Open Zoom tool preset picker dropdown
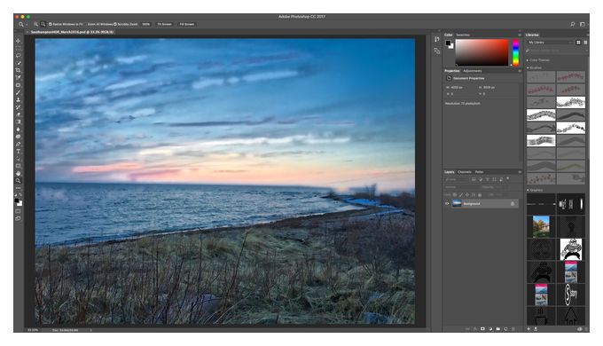603x346 pixels. tap(27, 24)
